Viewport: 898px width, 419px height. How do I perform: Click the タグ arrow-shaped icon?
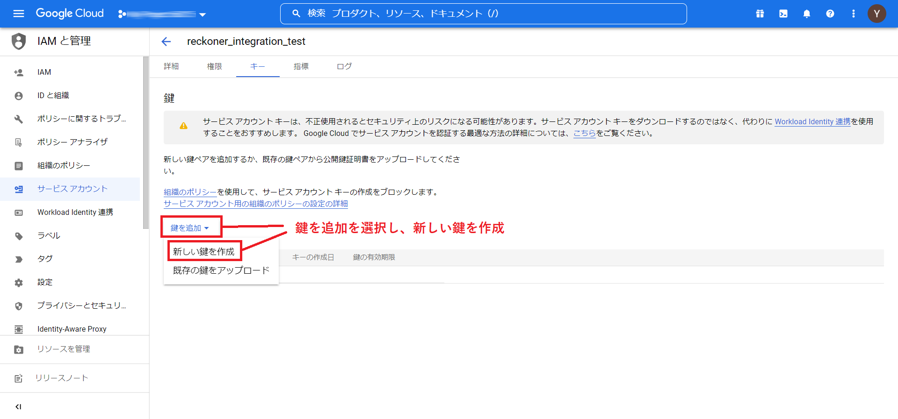click(19, 259)
